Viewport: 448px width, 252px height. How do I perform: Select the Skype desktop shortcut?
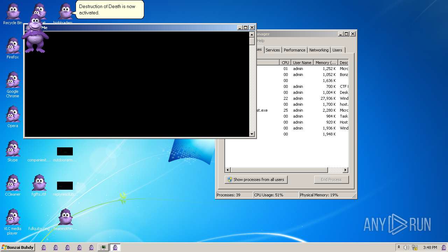13,151
